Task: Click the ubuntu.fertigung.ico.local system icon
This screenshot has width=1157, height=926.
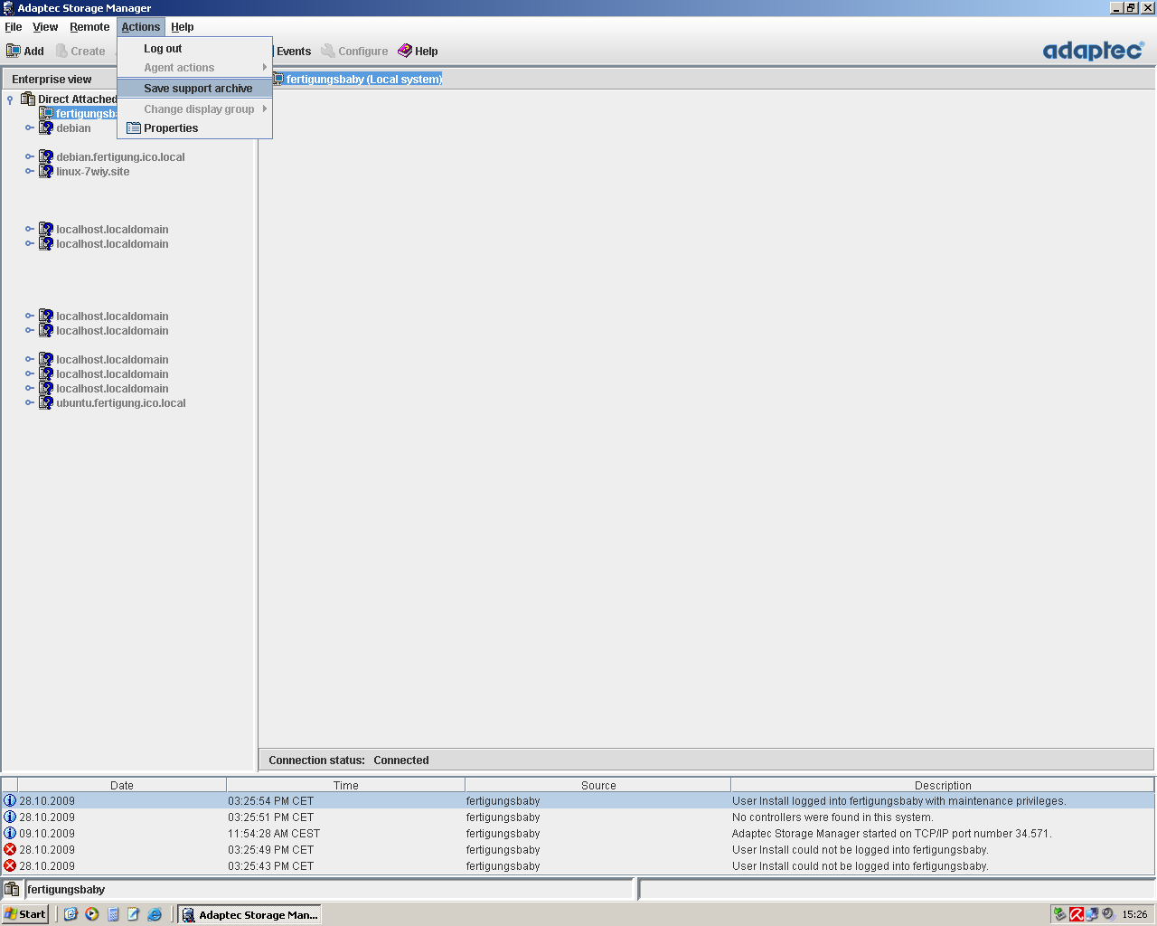Action: coord(46,402)
